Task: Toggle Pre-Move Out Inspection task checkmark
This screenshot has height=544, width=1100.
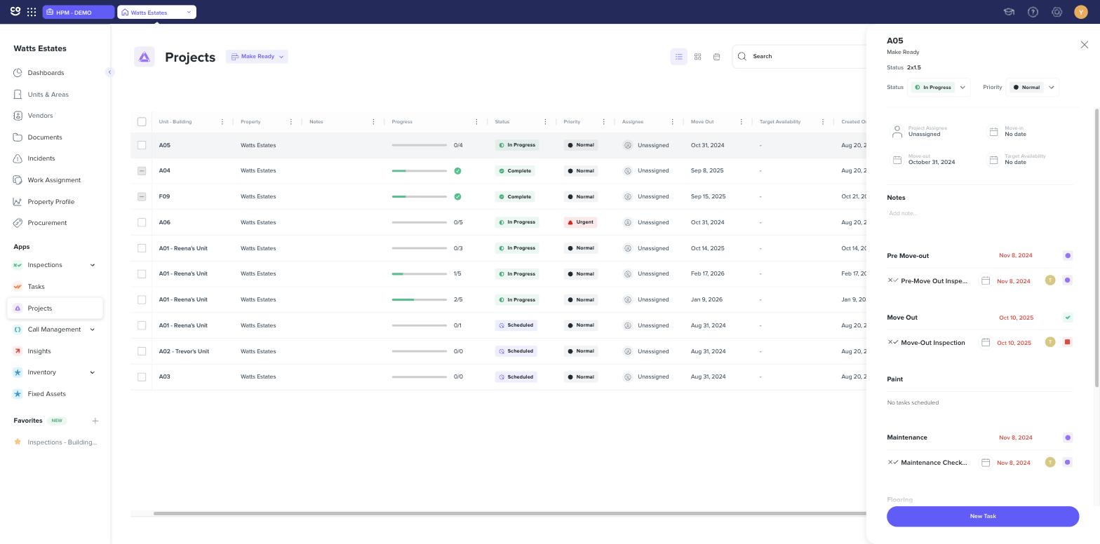Action: coord(893,280)
